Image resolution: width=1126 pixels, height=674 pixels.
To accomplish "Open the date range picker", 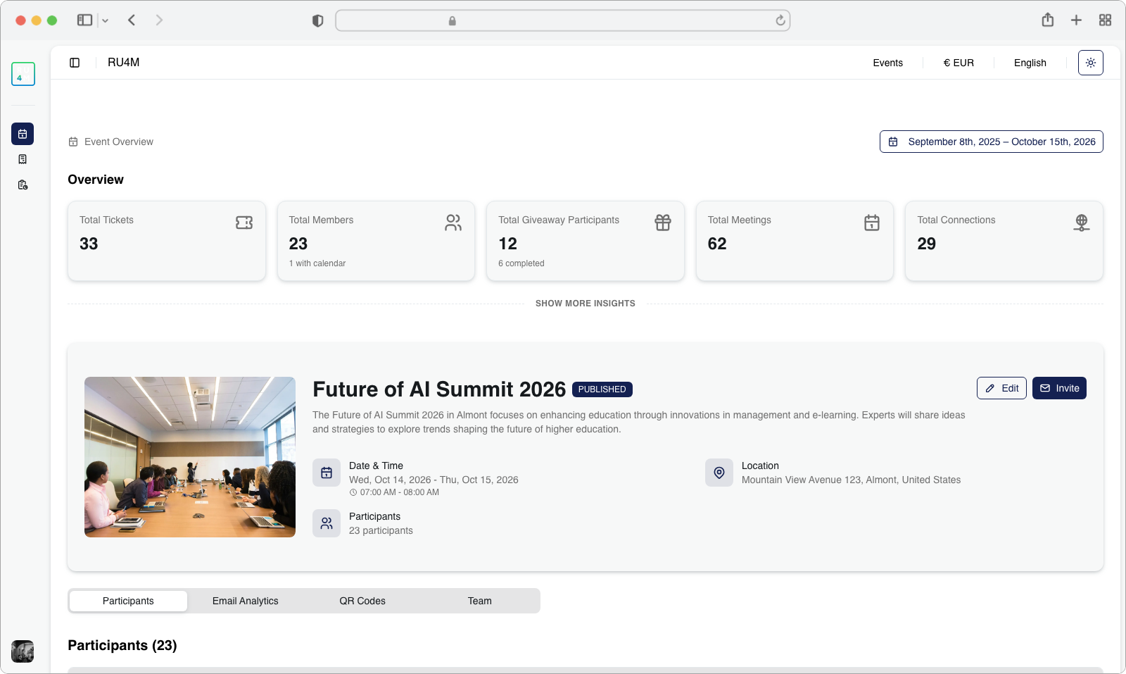I will click(991, 142).
